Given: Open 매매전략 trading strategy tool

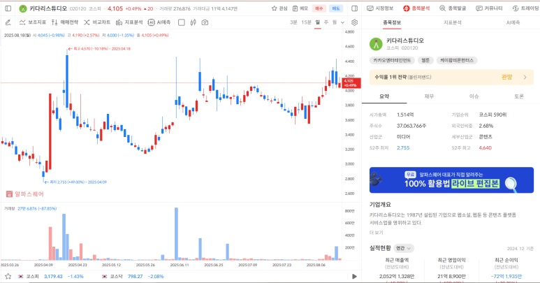Looking at the screenshot, I should [x=65, y=22].
